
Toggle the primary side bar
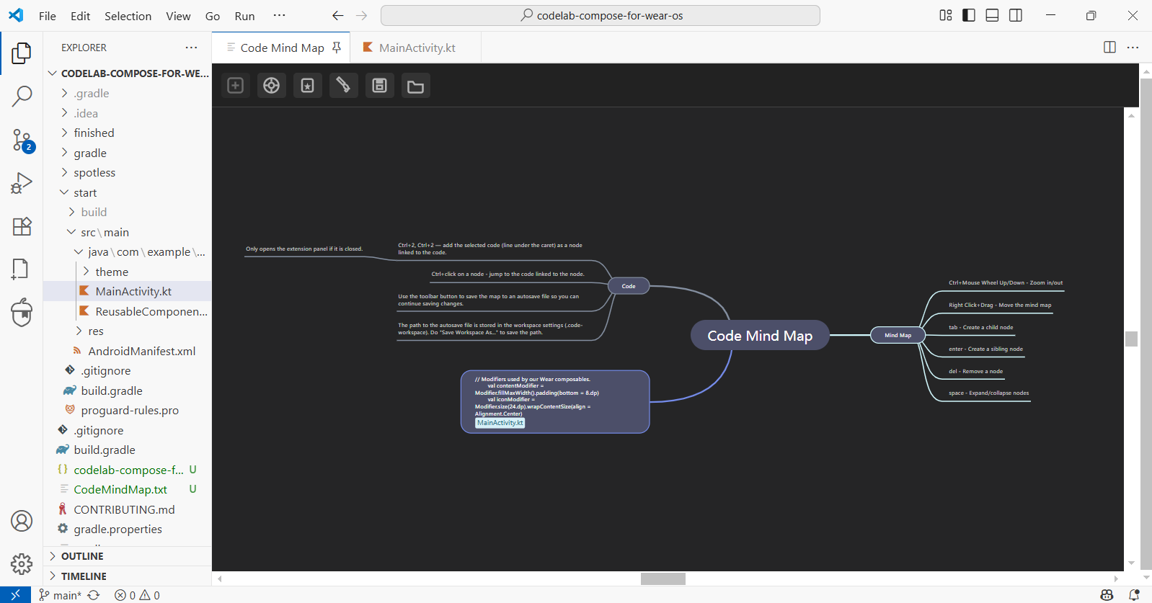tap(969, 15)
